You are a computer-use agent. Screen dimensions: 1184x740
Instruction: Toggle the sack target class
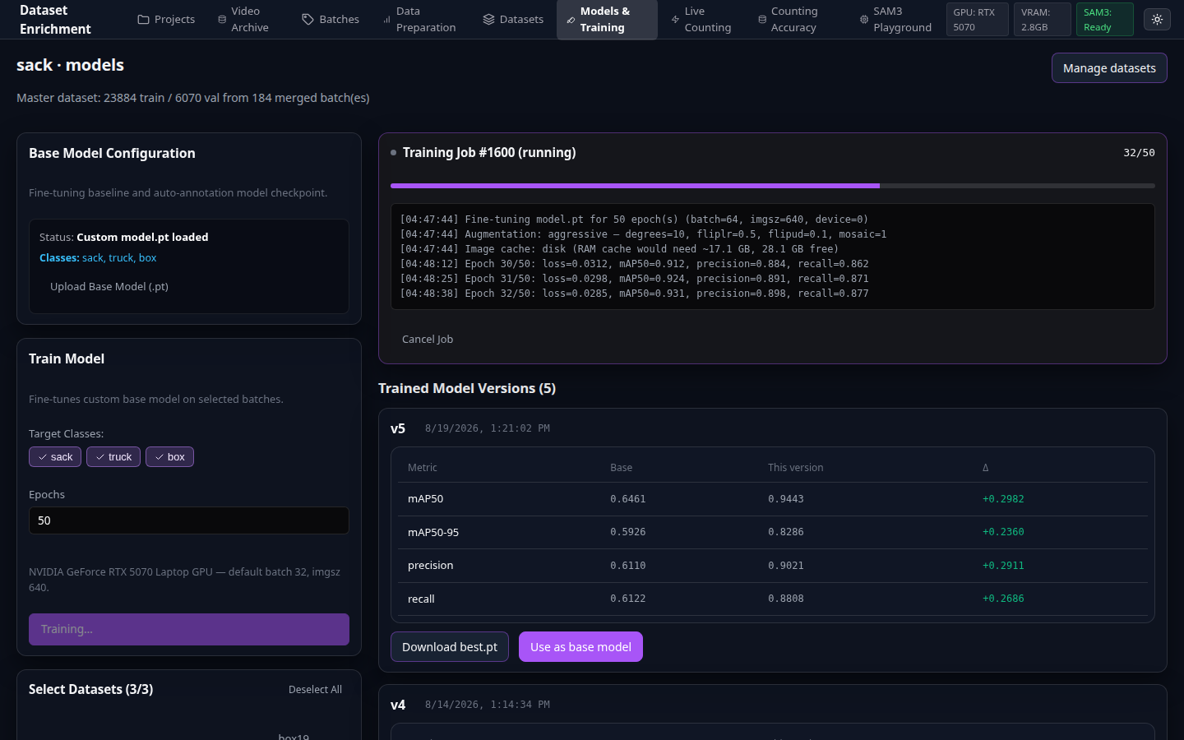coord(55,457)
